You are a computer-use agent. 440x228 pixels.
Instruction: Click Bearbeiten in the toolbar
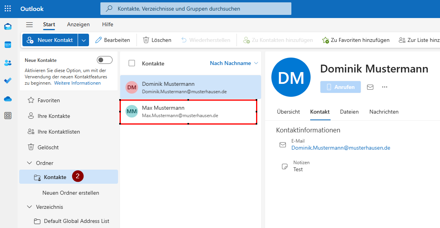(x=113, y=40)
